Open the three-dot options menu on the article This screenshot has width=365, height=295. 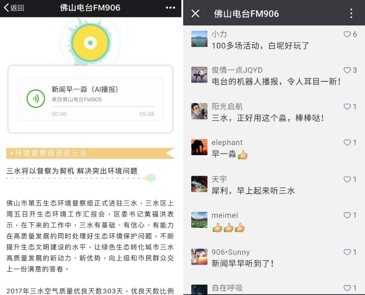[169, 8]
